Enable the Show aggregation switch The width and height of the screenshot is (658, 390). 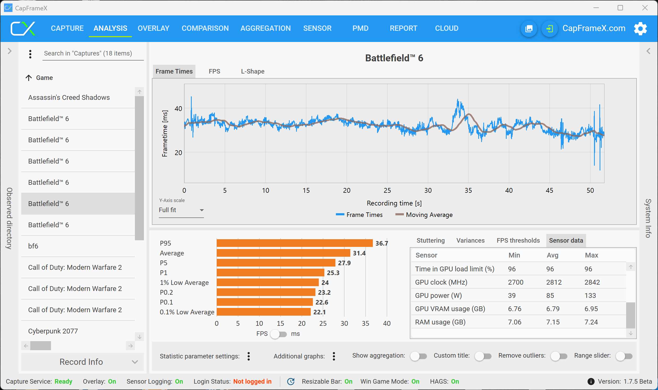(418, 356)
